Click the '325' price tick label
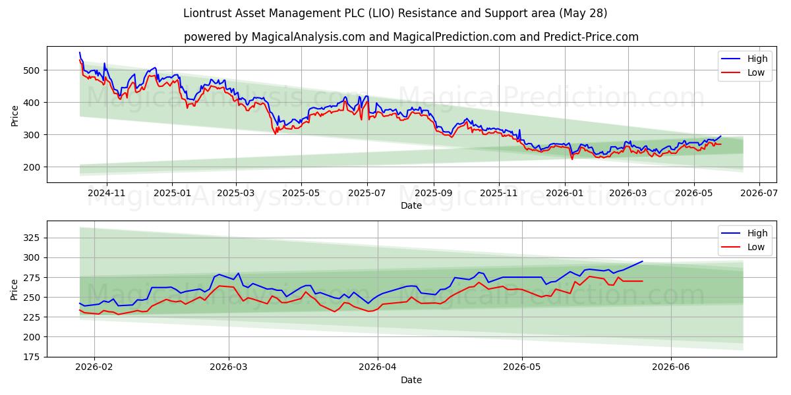Screen dimensions: 791x395 coord(33,238)
